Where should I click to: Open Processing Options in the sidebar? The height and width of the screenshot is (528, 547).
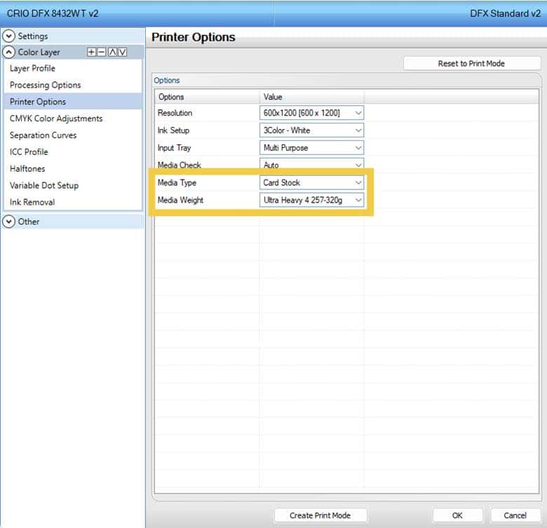[45, 85]
